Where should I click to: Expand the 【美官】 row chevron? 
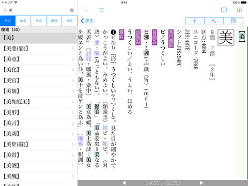click(73, 81)
